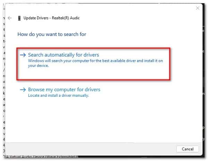The height and width of the screenshot is (161, 208).
Task: Click the Realtek audio device icon in title
Action: coord(19,18)
